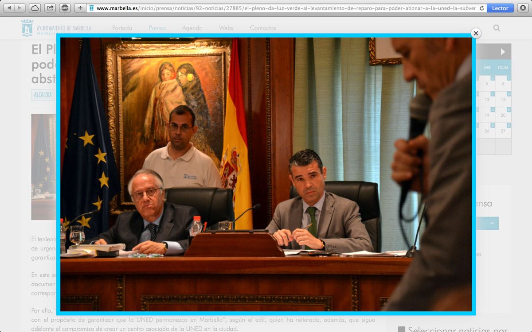Select day 6 in the calendar

coord(503,83)
